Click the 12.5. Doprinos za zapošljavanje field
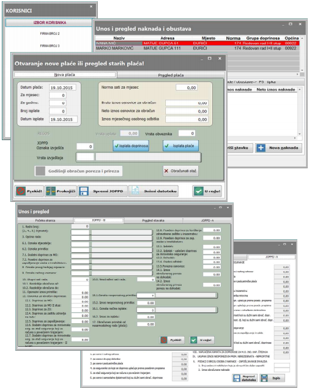 tap(80, 322)
